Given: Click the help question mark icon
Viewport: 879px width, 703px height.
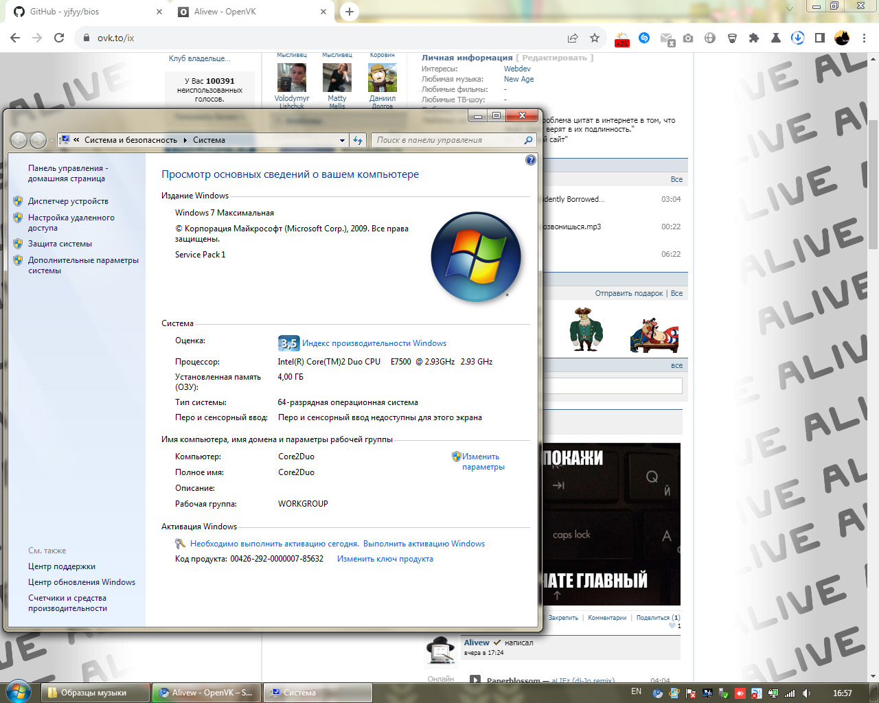Looking at the screenshot, I should click(530, 160).
